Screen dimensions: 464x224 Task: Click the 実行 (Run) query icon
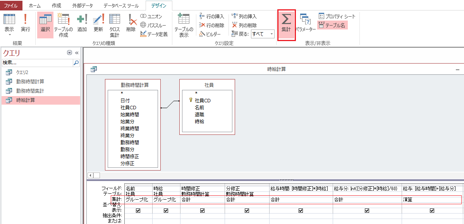tap(25, 22)
